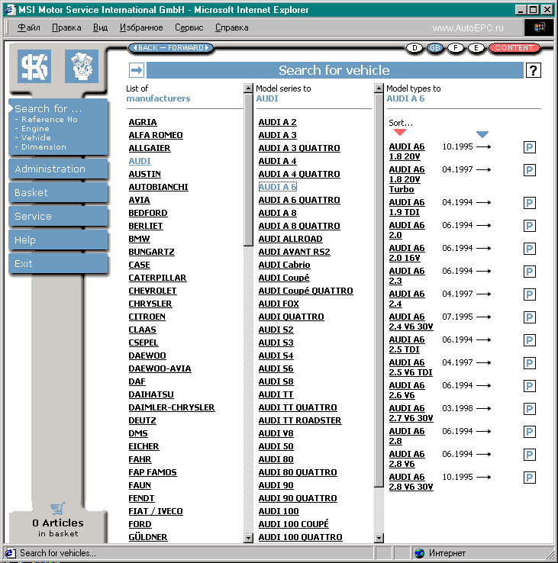Viewport: 558px width, 563px height.
Task: Switch language to GB
Action: click(x=435, y=48)
